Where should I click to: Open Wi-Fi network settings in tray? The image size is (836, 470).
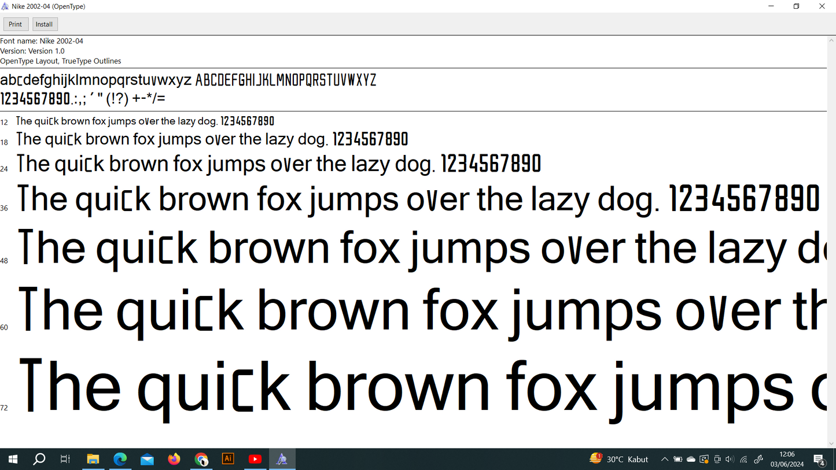pos(743,460)
